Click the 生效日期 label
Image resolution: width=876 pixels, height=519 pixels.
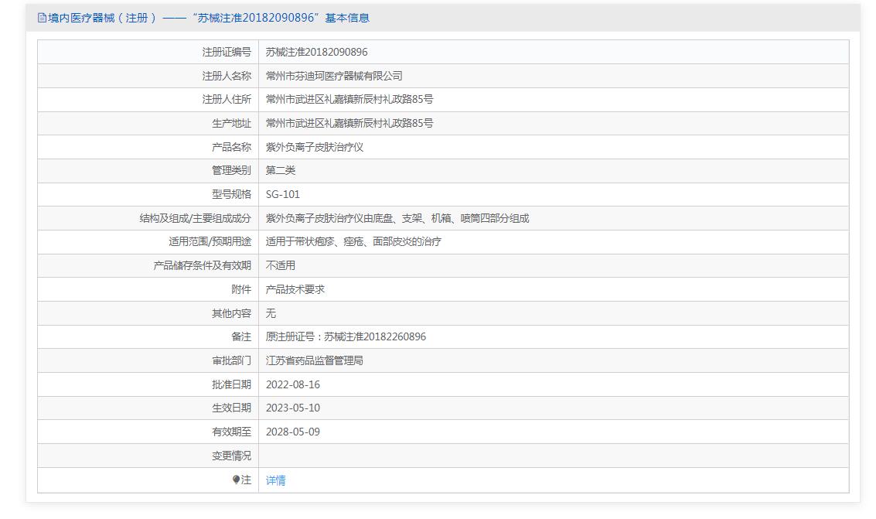(232, 408)
